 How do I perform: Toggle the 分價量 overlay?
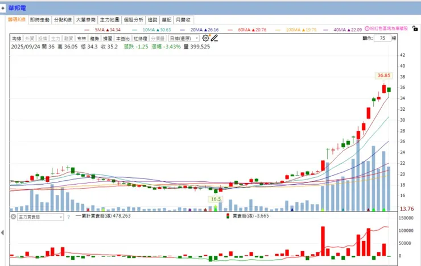click(x=158, y=39)
